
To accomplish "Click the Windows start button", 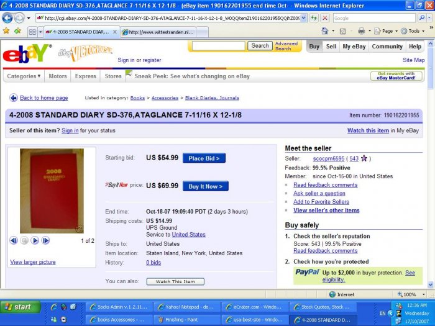I will pos(21,307).
